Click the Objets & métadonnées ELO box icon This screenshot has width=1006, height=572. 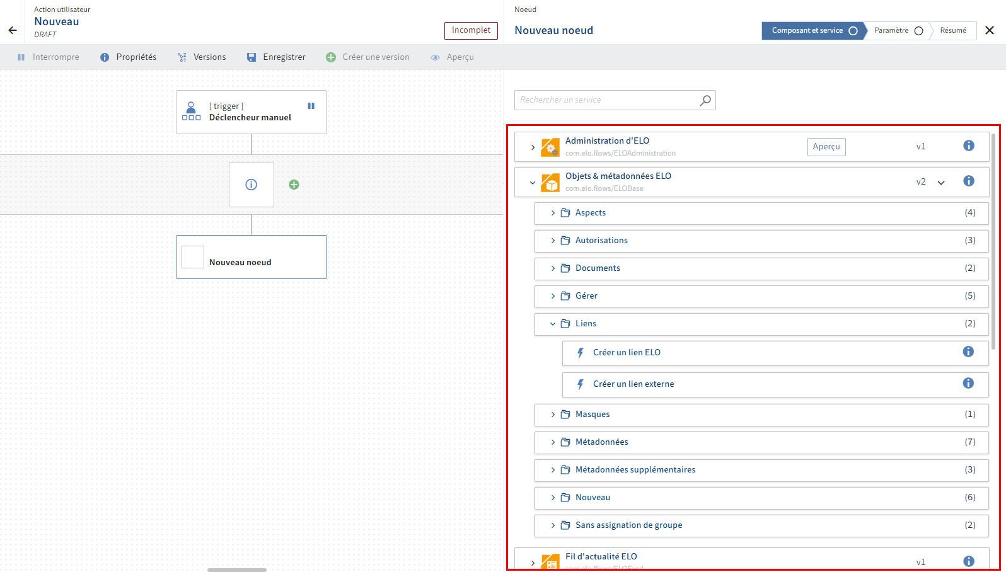(550, 183)
